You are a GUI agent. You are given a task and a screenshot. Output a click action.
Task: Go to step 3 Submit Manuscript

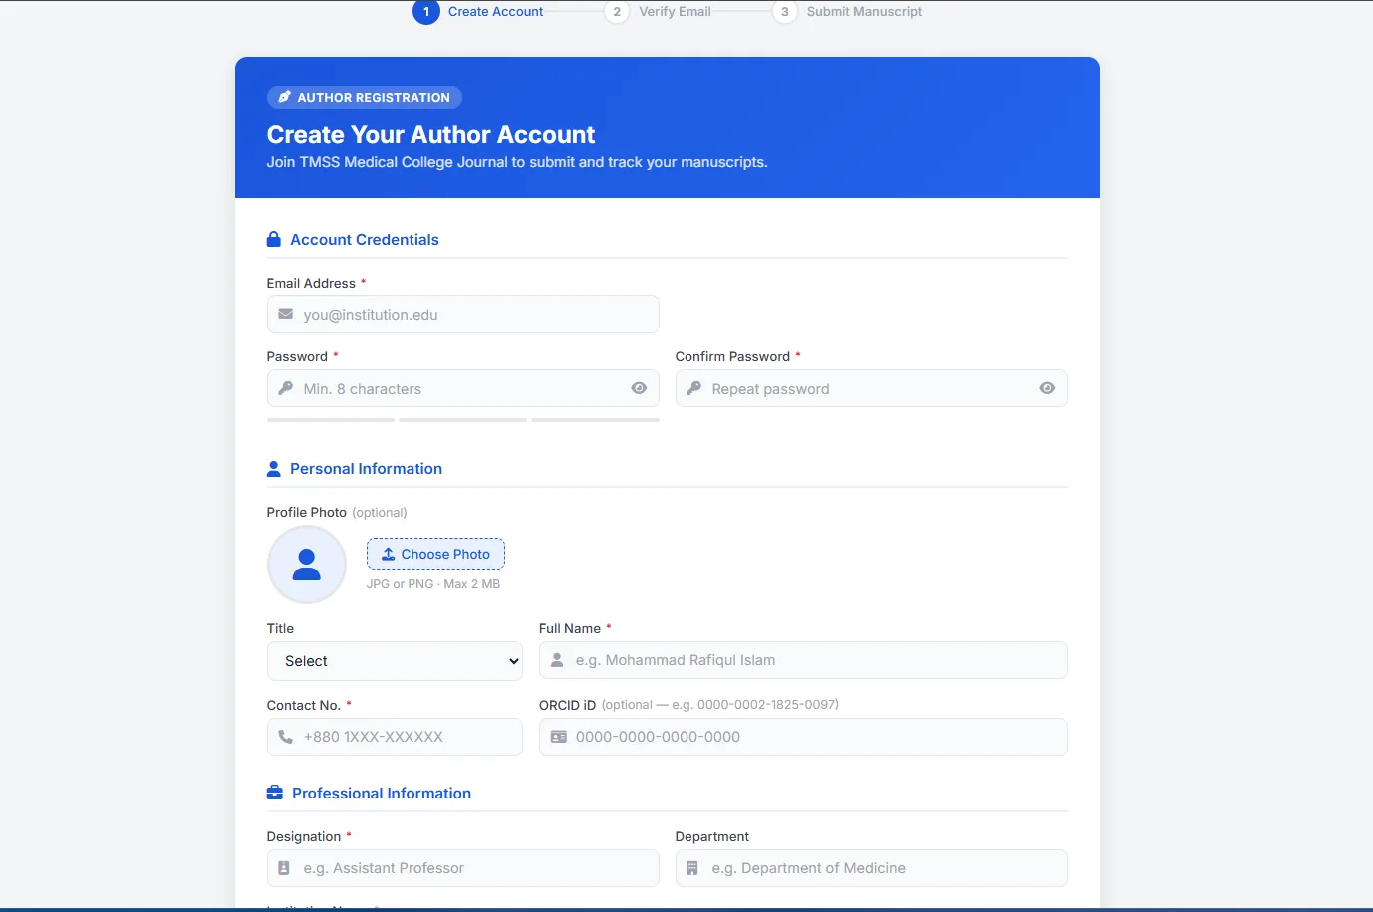click(848, 12)
